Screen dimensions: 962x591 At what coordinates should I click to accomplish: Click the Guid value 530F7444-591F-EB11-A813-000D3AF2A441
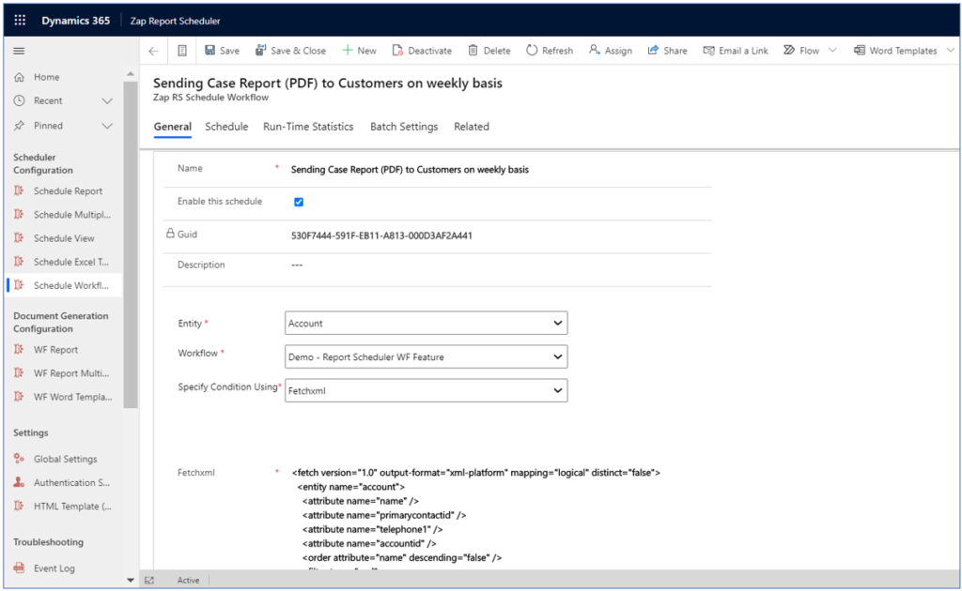pos(381,235)
